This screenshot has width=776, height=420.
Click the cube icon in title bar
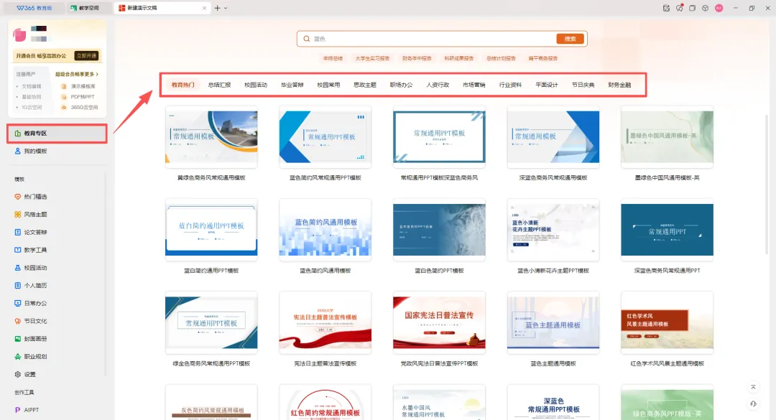point(706,8)
